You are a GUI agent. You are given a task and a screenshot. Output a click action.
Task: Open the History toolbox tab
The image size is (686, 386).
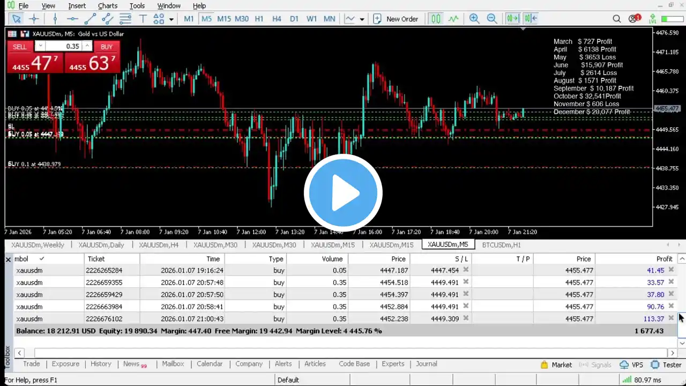coord(101,364)
